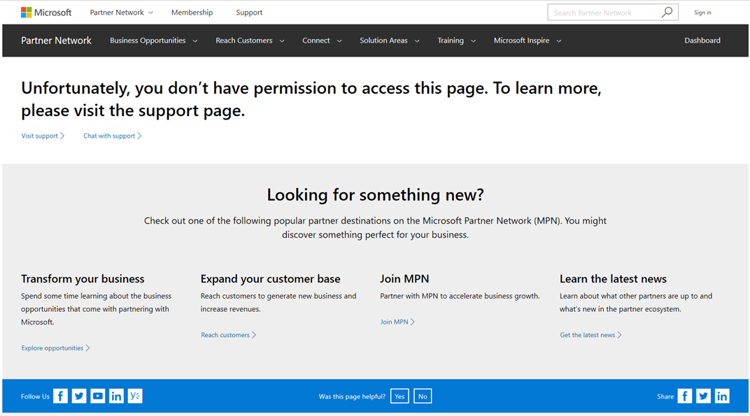The width and height of the screenshot is (750, 416).
Task: Click the Microsoft logo
Action: click(46, 13)
